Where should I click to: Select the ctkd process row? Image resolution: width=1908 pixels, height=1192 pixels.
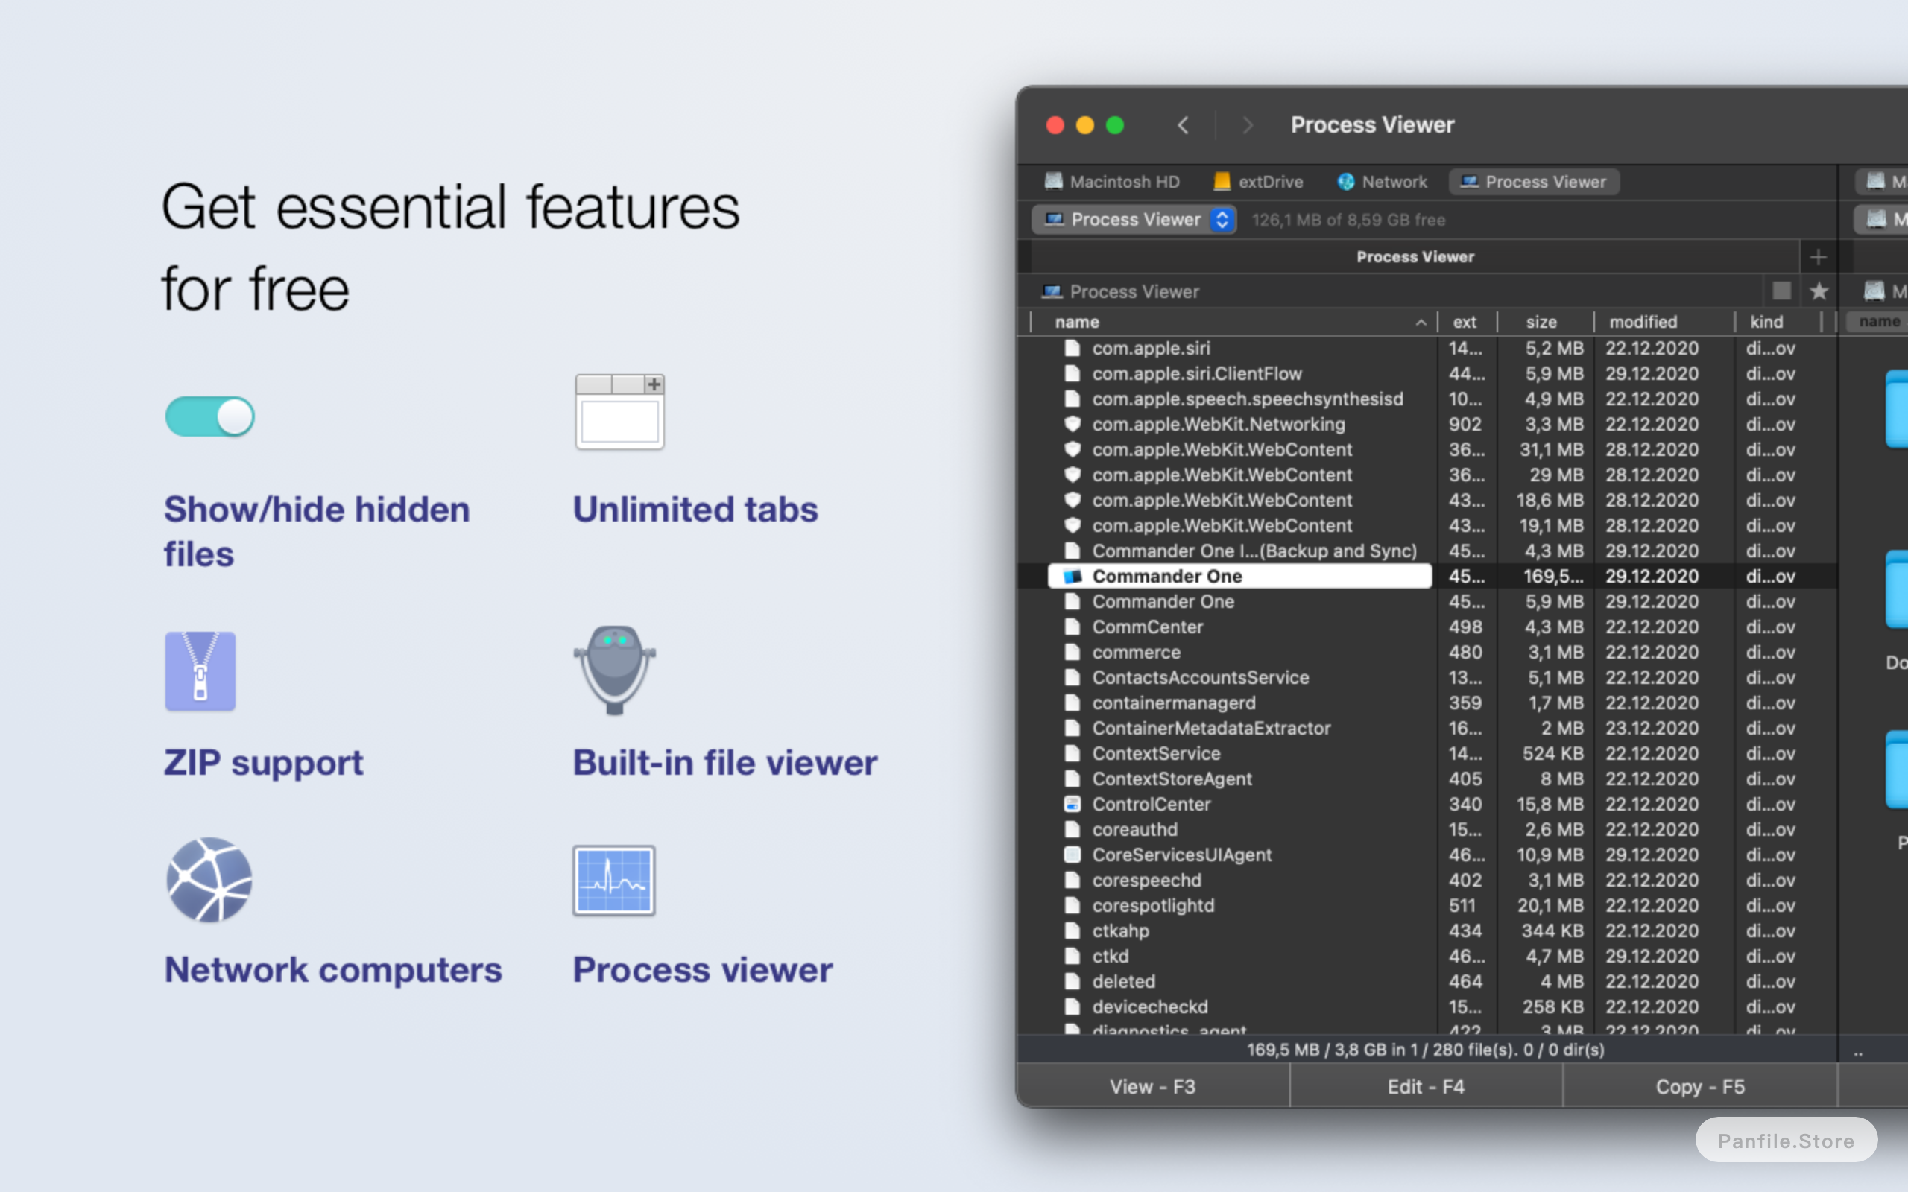pos(1427,957)
